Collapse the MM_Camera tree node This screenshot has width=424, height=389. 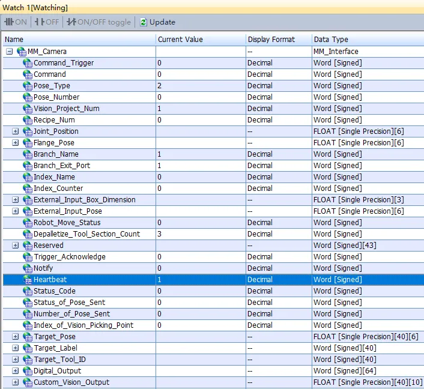(x=10, y=52)
